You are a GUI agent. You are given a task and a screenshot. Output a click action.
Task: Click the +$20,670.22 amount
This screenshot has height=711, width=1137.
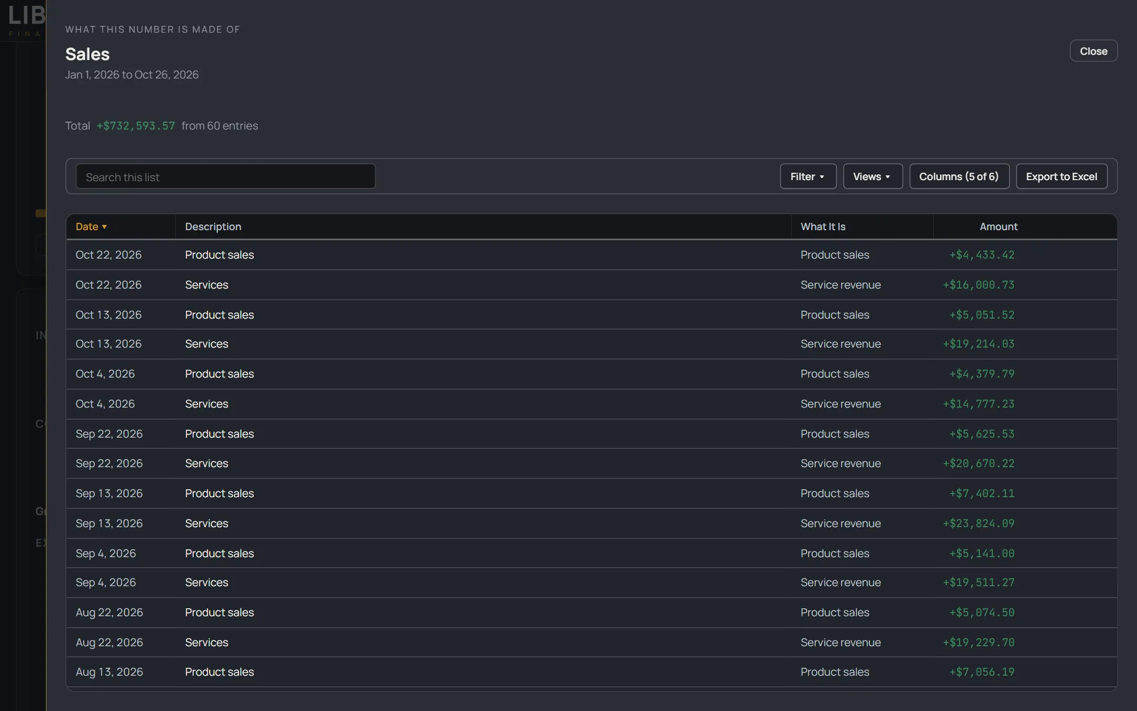pyautogui.click(x=978, y=463)
